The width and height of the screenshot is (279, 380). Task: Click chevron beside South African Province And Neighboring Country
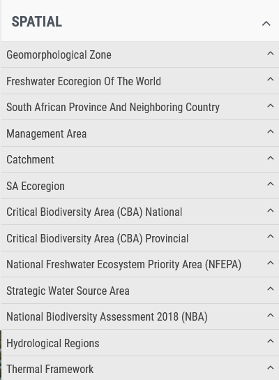click(271, 105)
